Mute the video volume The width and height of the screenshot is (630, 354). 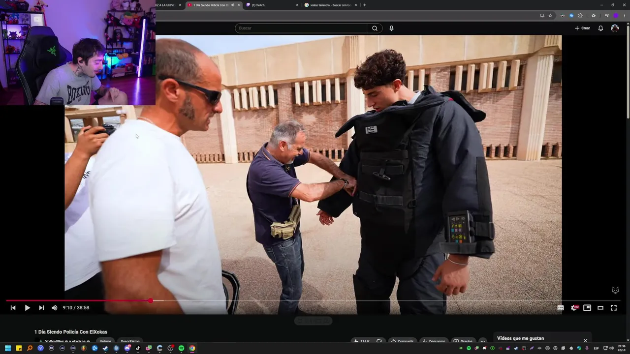(54, 308)
